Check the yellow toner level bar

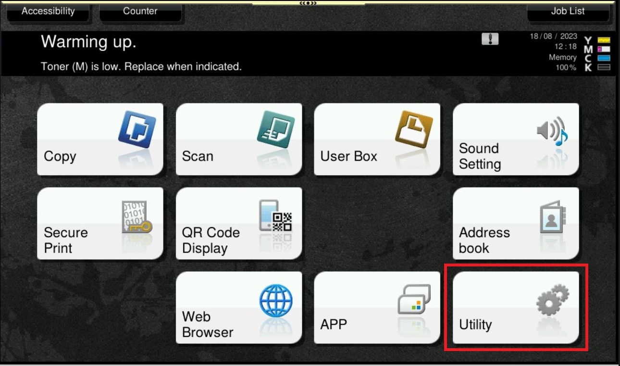coord(604,40)
